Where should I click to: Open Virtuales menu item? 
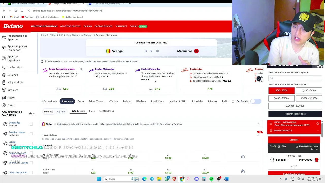tap(121, 26)
